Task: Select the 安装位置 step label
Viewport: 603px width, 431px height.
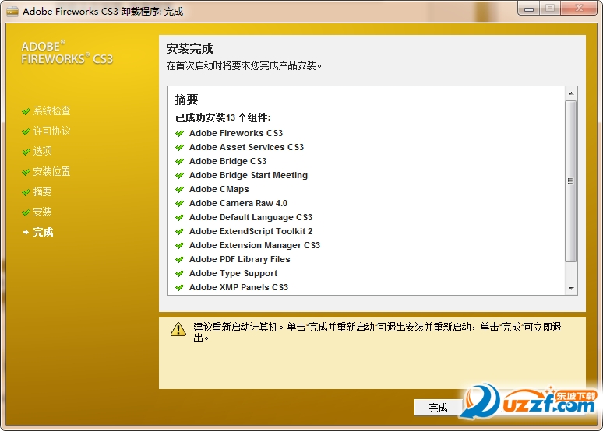Action: point(52,171)
